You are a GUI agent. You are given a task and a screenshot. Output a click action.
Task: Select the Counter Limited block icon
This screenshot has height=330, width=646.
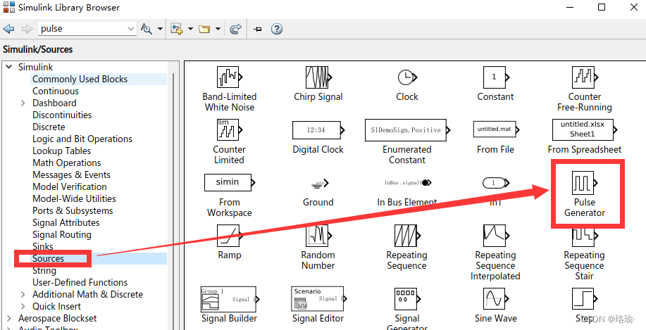click(230, 130)
